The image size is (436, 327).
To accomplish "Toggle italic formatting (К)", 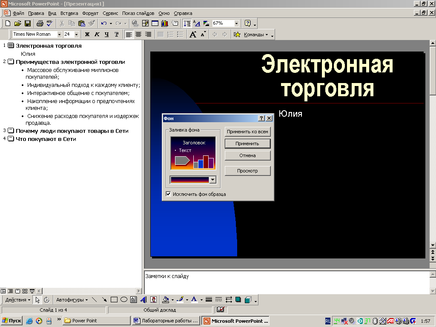I will coord(97,34).
